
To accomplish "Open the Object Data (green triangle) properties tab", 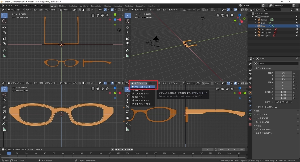I will tap(250, 114).
